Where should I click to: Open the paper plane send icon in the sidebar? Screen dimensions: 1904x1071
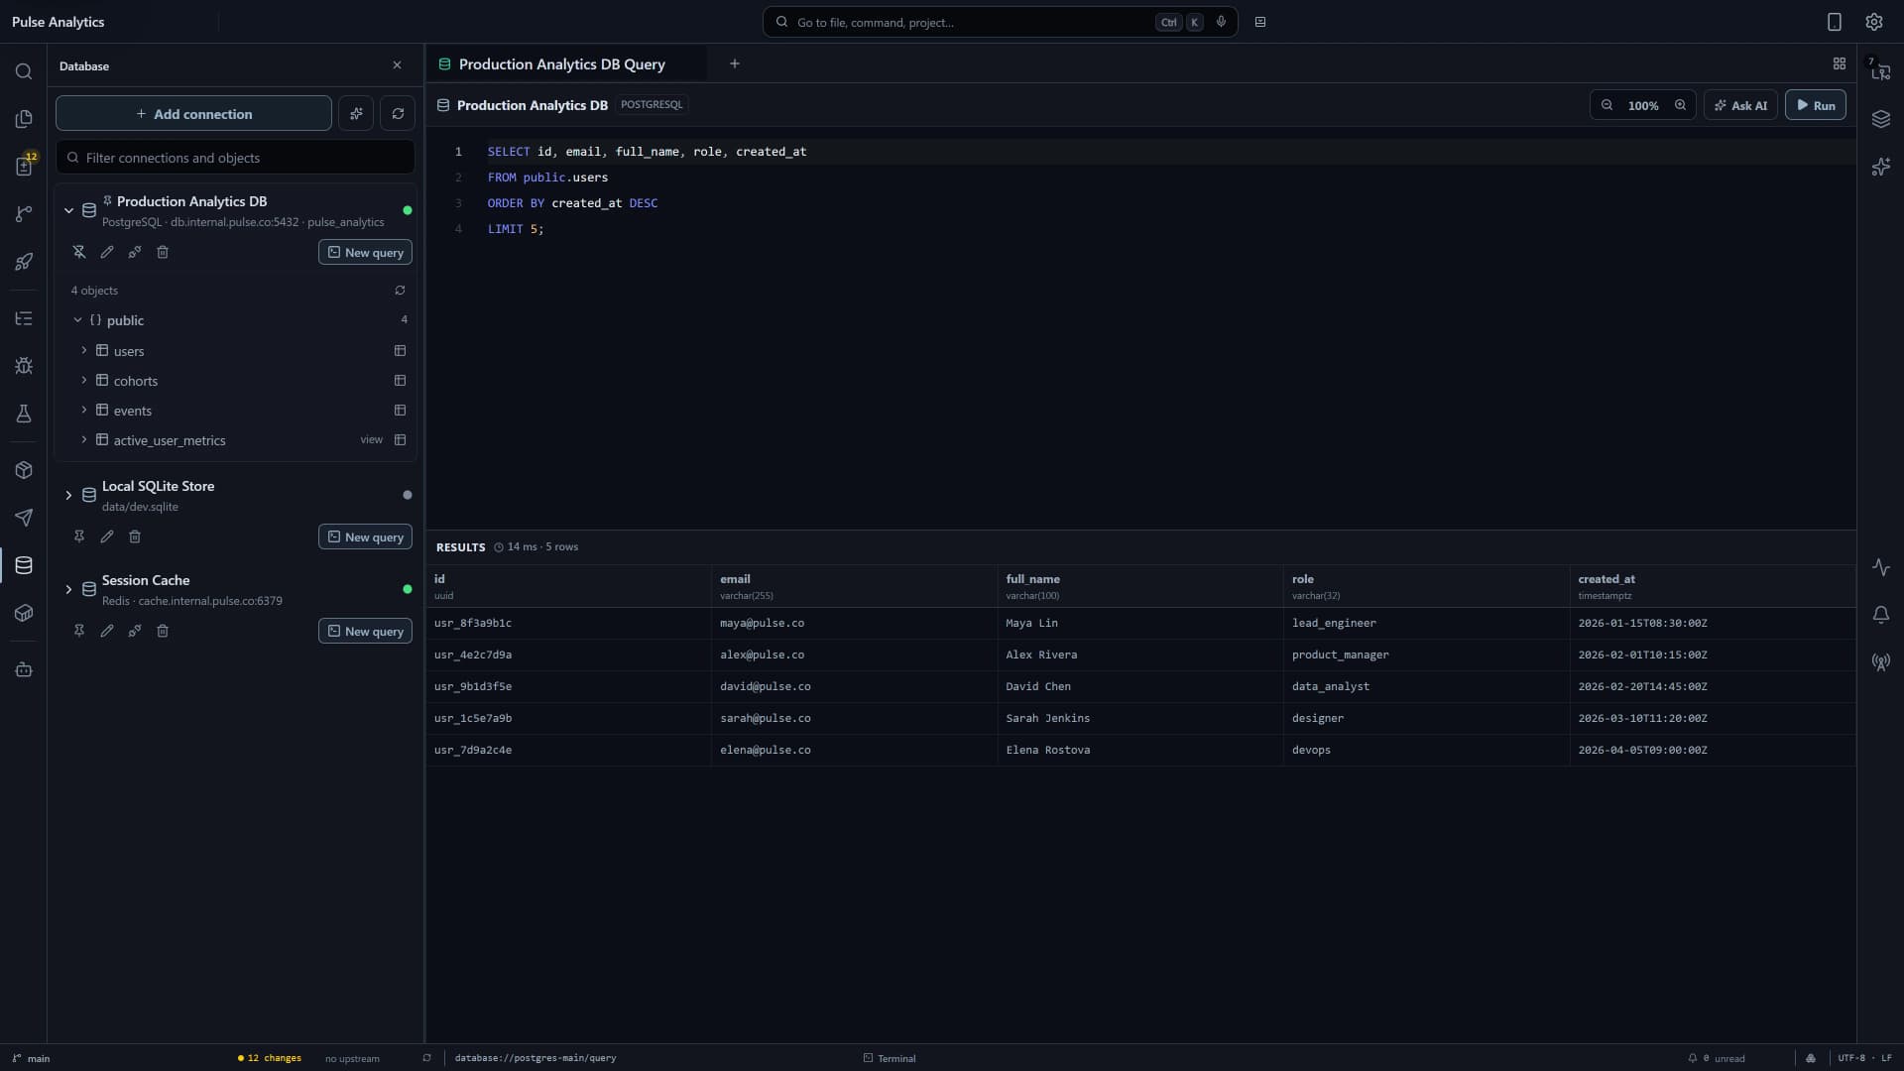[x=24, y=518]
